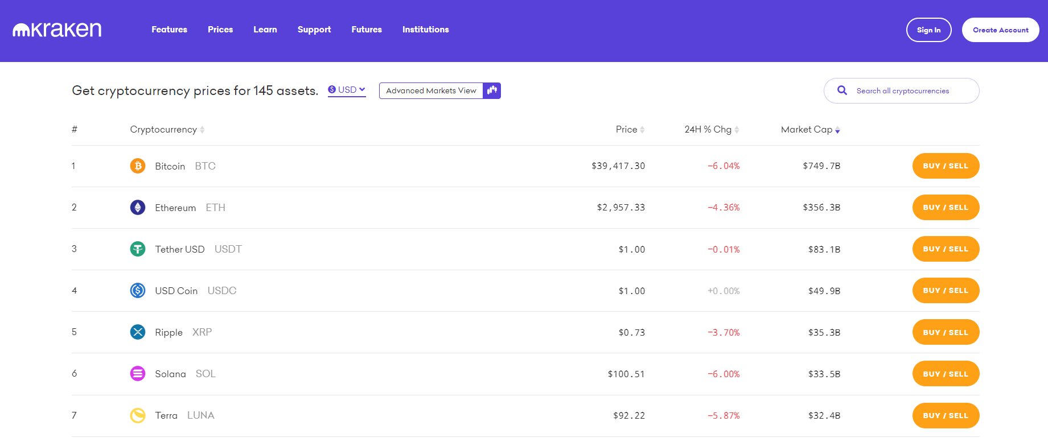
Task: Click Solana change -6.00%
Action: [x=724, y=374]
